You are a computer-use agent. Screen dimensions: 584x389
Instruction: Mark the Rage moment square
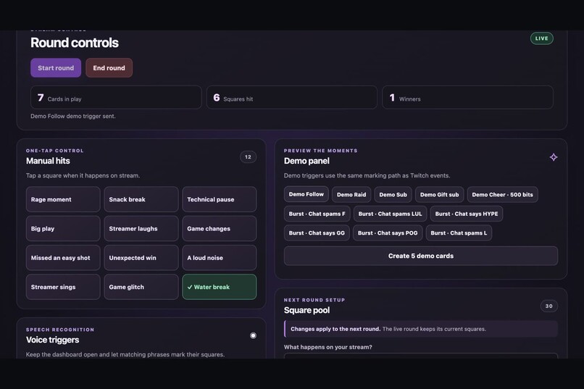tap(63, 199)
